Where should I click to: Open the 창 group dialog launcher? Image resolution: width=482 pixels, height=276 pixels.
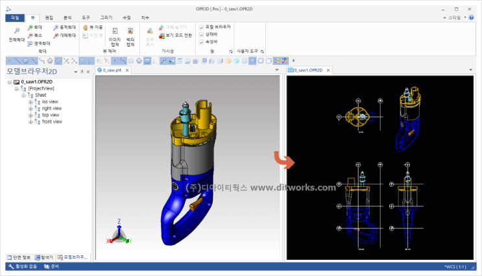click(231, 51)
